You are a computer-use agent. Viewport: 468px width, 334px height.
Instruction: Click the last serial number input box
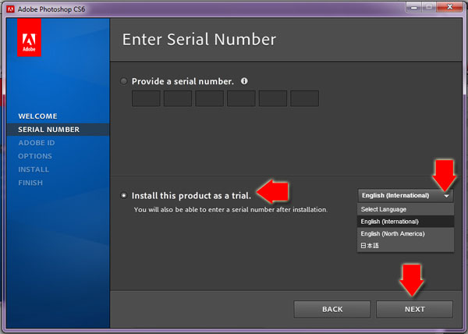[304, 98]
